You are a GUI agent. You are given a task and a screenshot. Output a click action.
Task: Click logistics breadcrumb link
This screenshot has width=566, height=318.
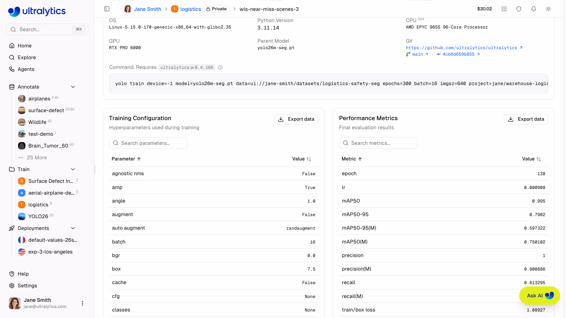pos(190,9)
